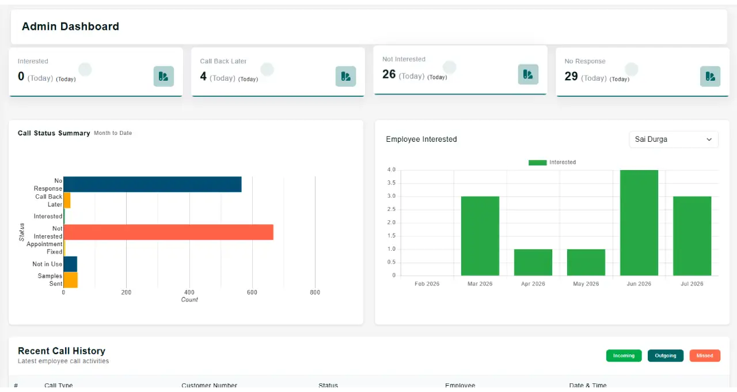The width and height of the screenshot is (737, 392).
Task: Click the Feb 2026 axis label
Action: (x=427, y=284)
